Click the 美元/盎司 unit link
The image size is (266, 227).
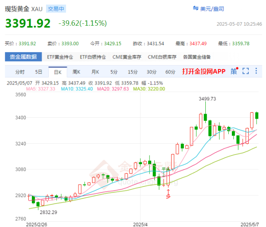212,9
